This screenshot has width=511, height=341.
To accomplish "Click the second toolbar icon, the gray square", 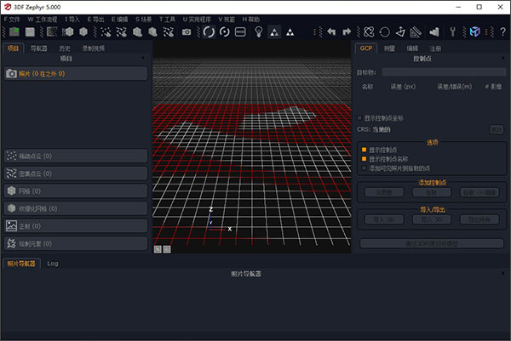I will click(x=30, y=31).
